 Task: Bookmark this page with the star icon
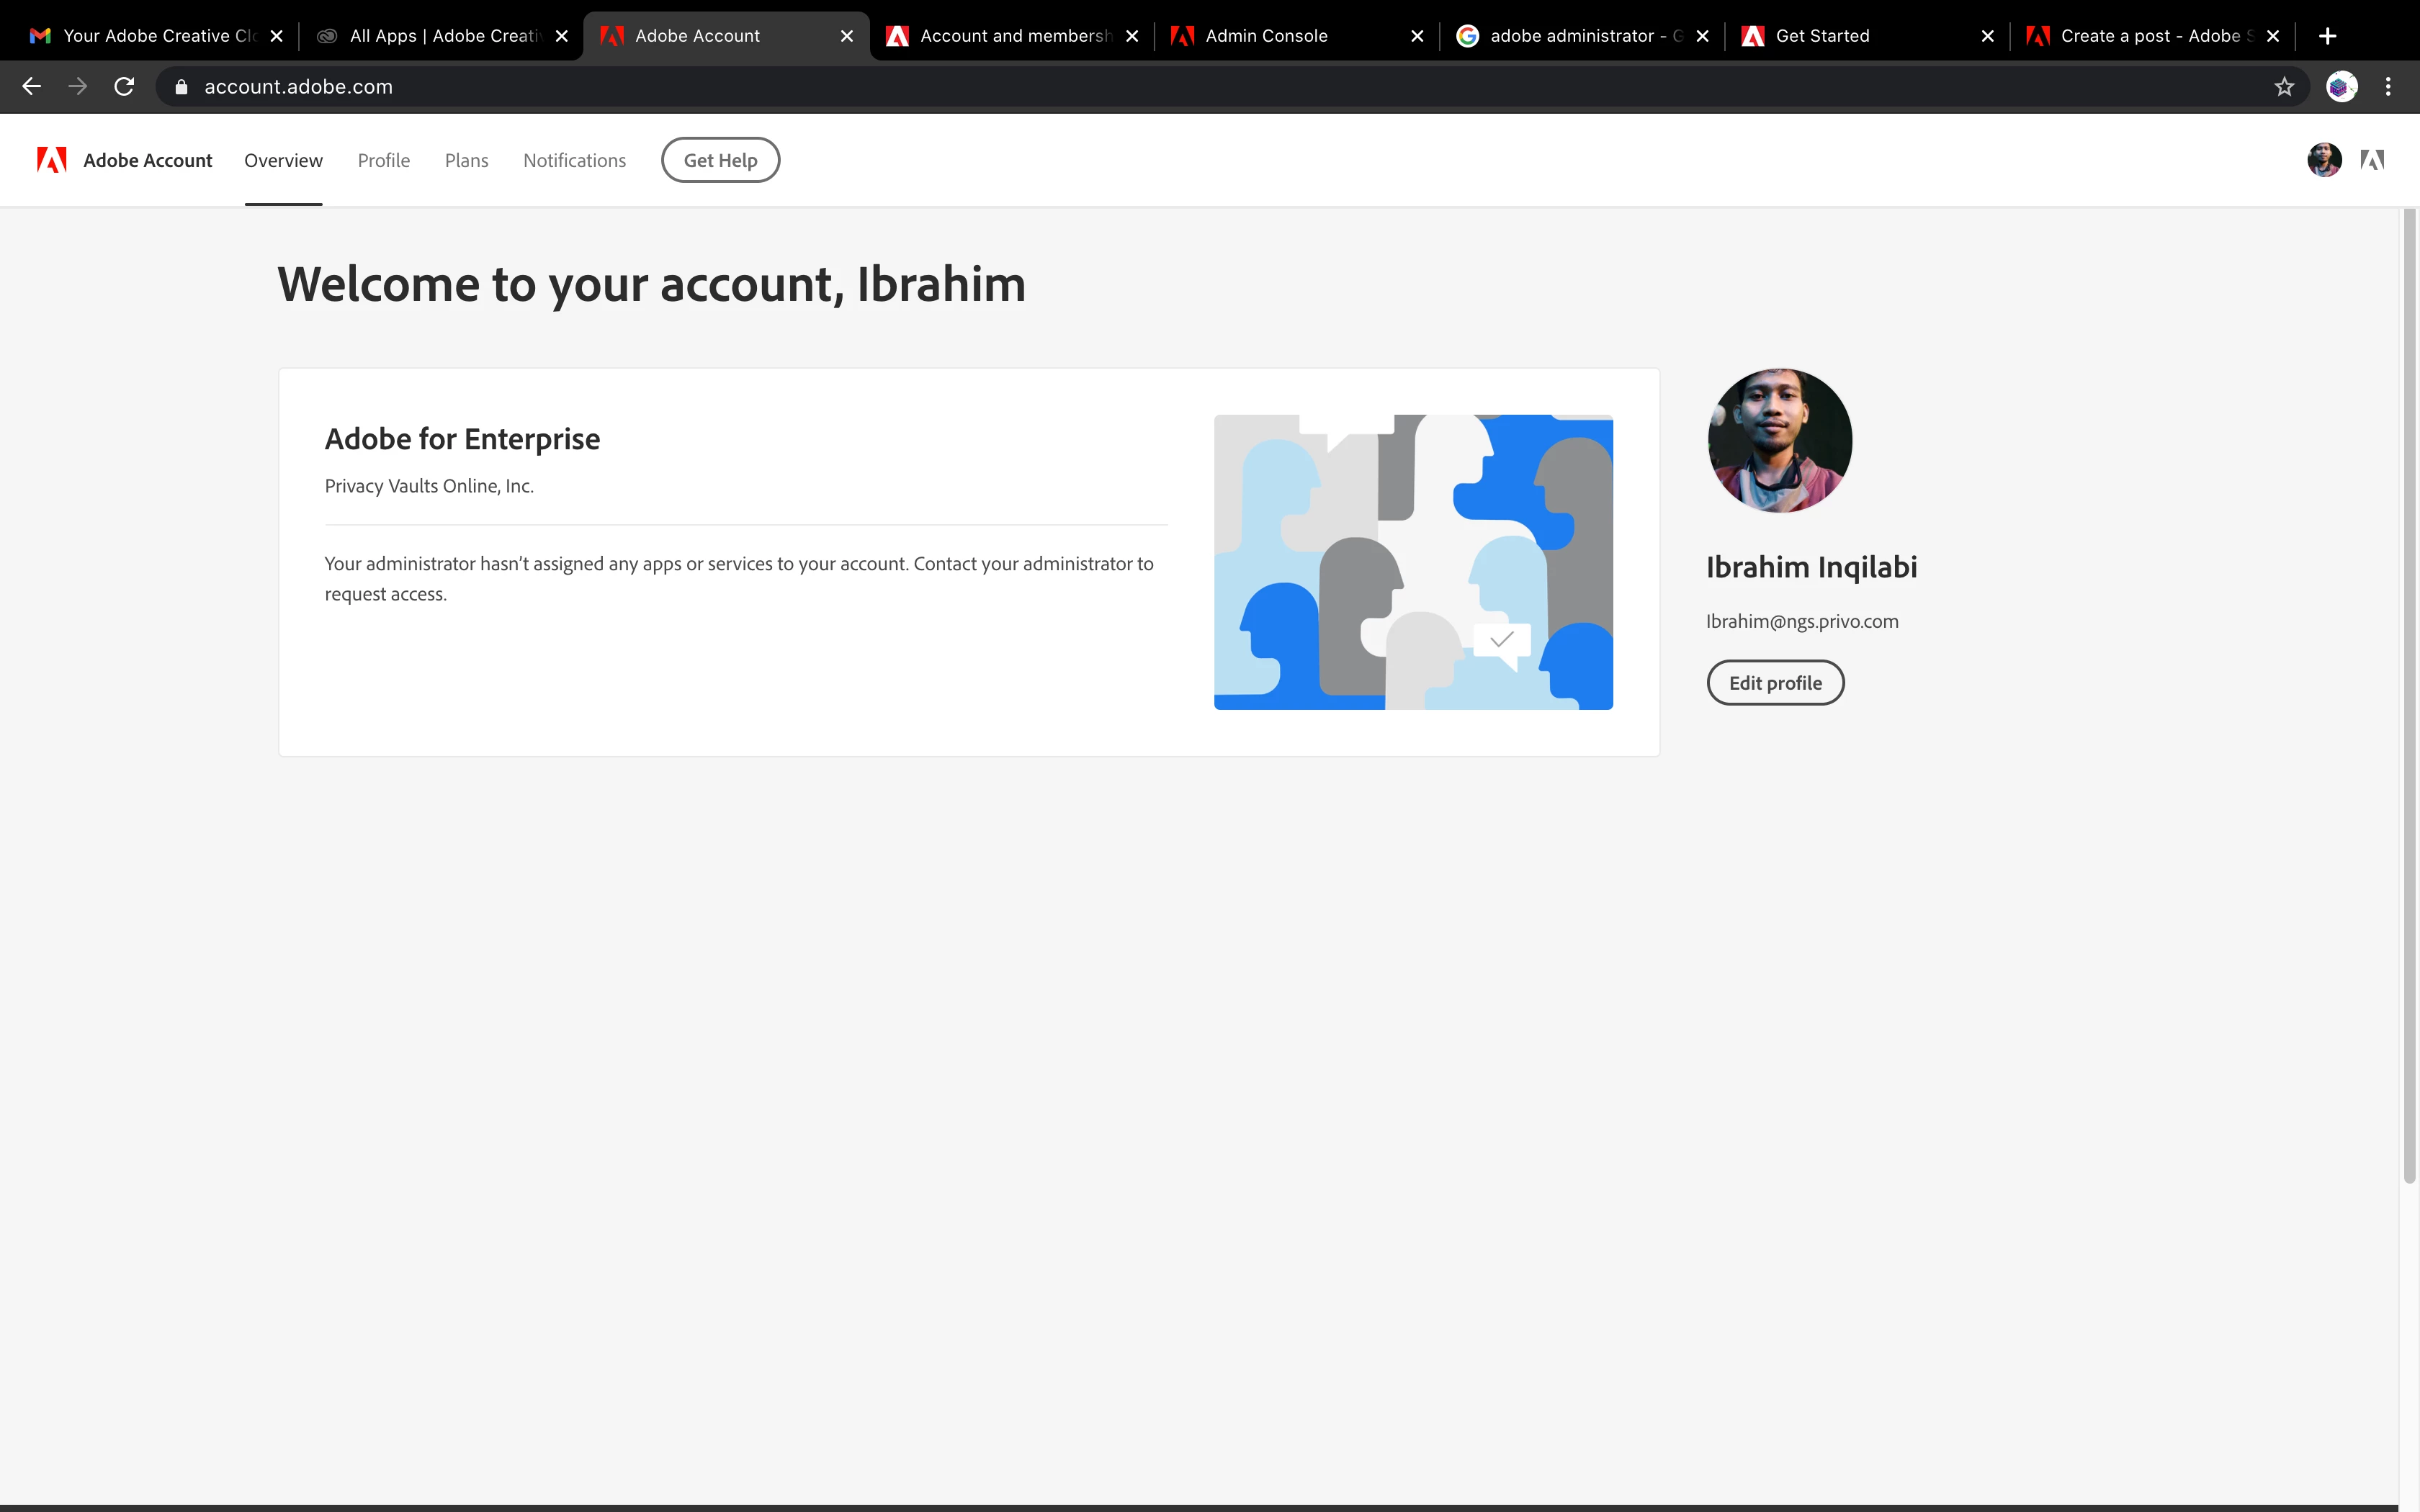click(2284, 87)
